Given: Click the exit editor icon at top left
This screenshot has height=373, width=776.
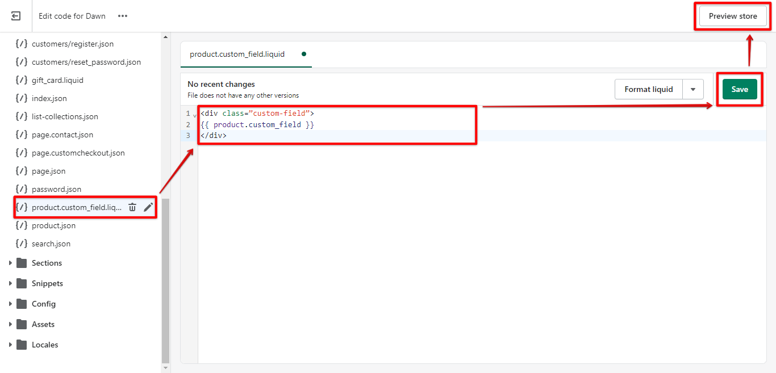Looking at the screenshot, I should point(16,16).
